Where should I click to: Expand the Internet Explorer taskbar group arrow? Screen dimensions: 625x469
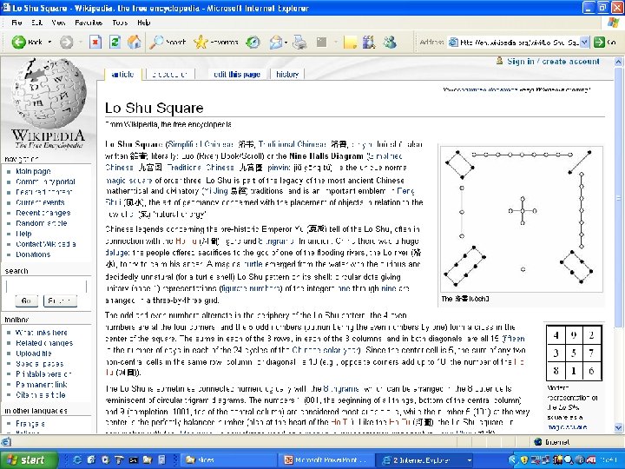pos(469,459)
